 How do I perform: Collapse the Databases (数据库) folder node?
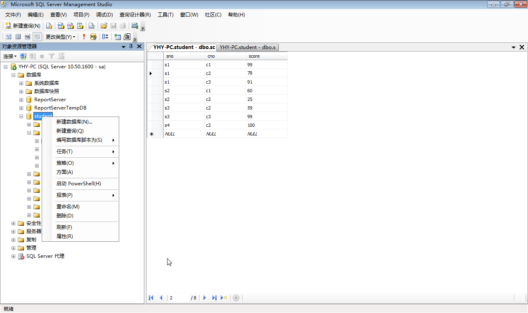point(13,75)
